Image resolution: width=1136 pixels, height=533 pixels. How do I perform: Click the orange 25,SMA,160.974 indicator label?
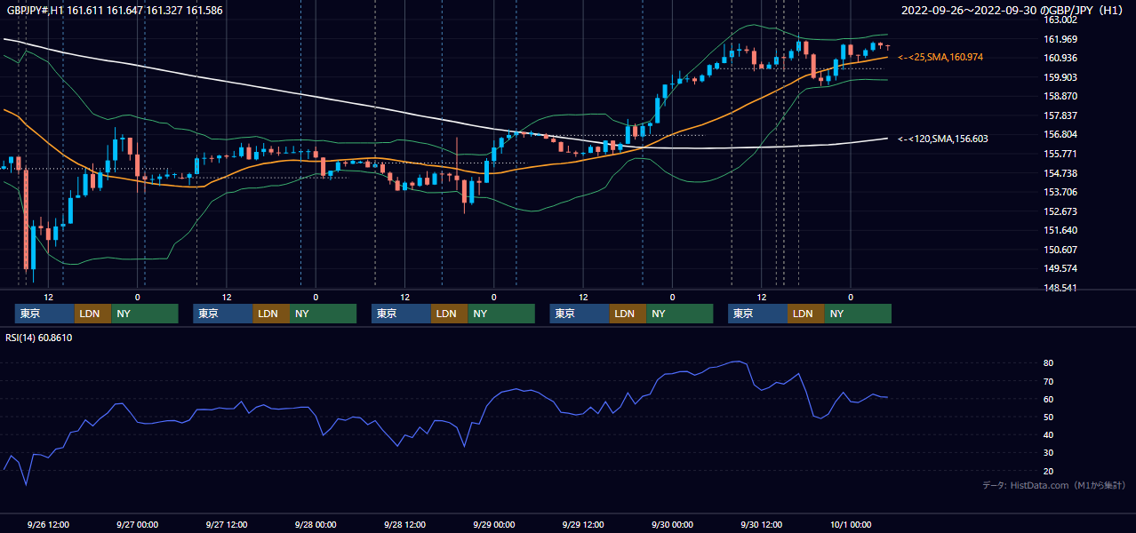coord(940,57)
